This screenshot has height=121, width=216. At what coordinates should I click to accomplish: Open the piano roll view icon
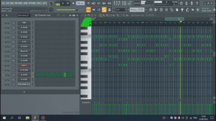[x=156, y=10]
